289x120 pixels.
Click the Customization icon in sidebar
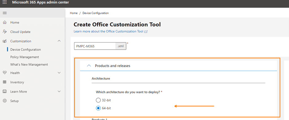pos(5,41)
